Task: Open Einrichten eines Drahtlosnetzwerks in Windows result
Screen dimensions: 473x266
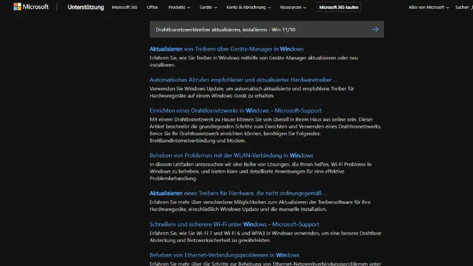Action: [236, 110]
